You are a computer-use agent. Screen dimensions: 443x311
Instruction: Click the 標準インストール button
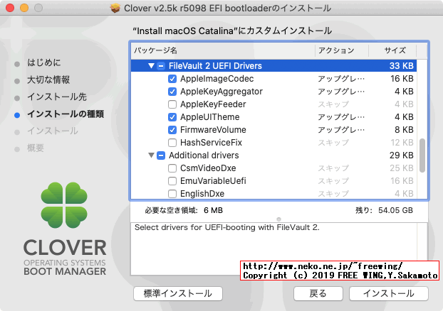point(178,293)
